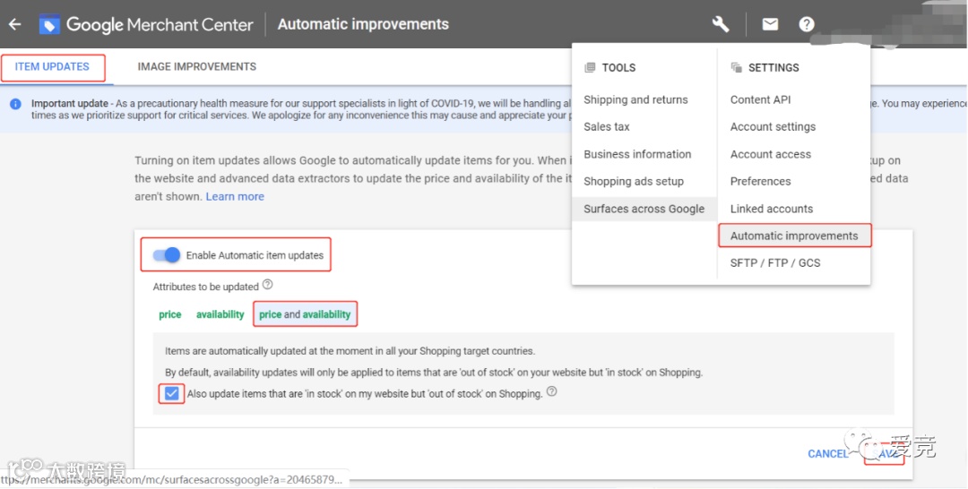This screenshot has width=968, height=489.
Task: Open Shopping ads setup menu item
Action: coord(634,181)
